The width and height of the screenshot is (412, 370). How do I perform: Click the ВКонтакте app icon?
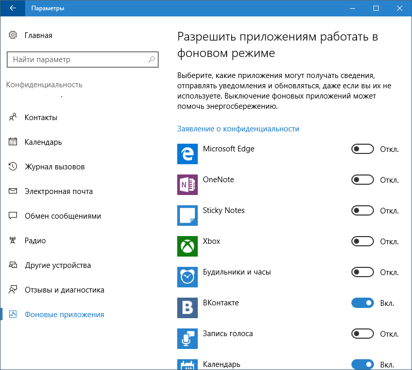[x=188, y=308]
